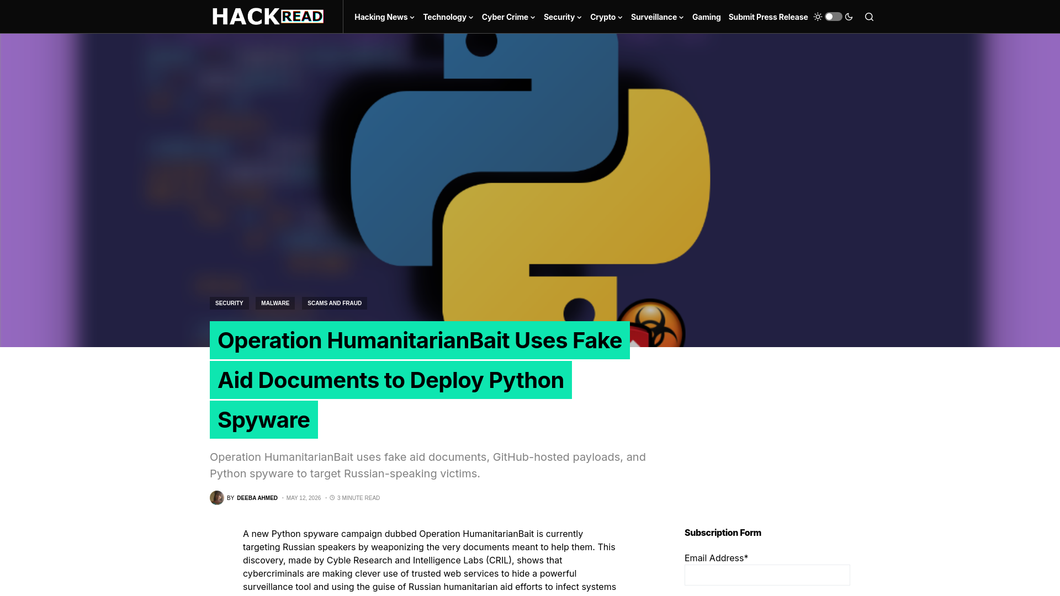Open the SCAMS AND FRAUD tag
1060x596 pixels.
pyautogui.click(x=335, y=303)
